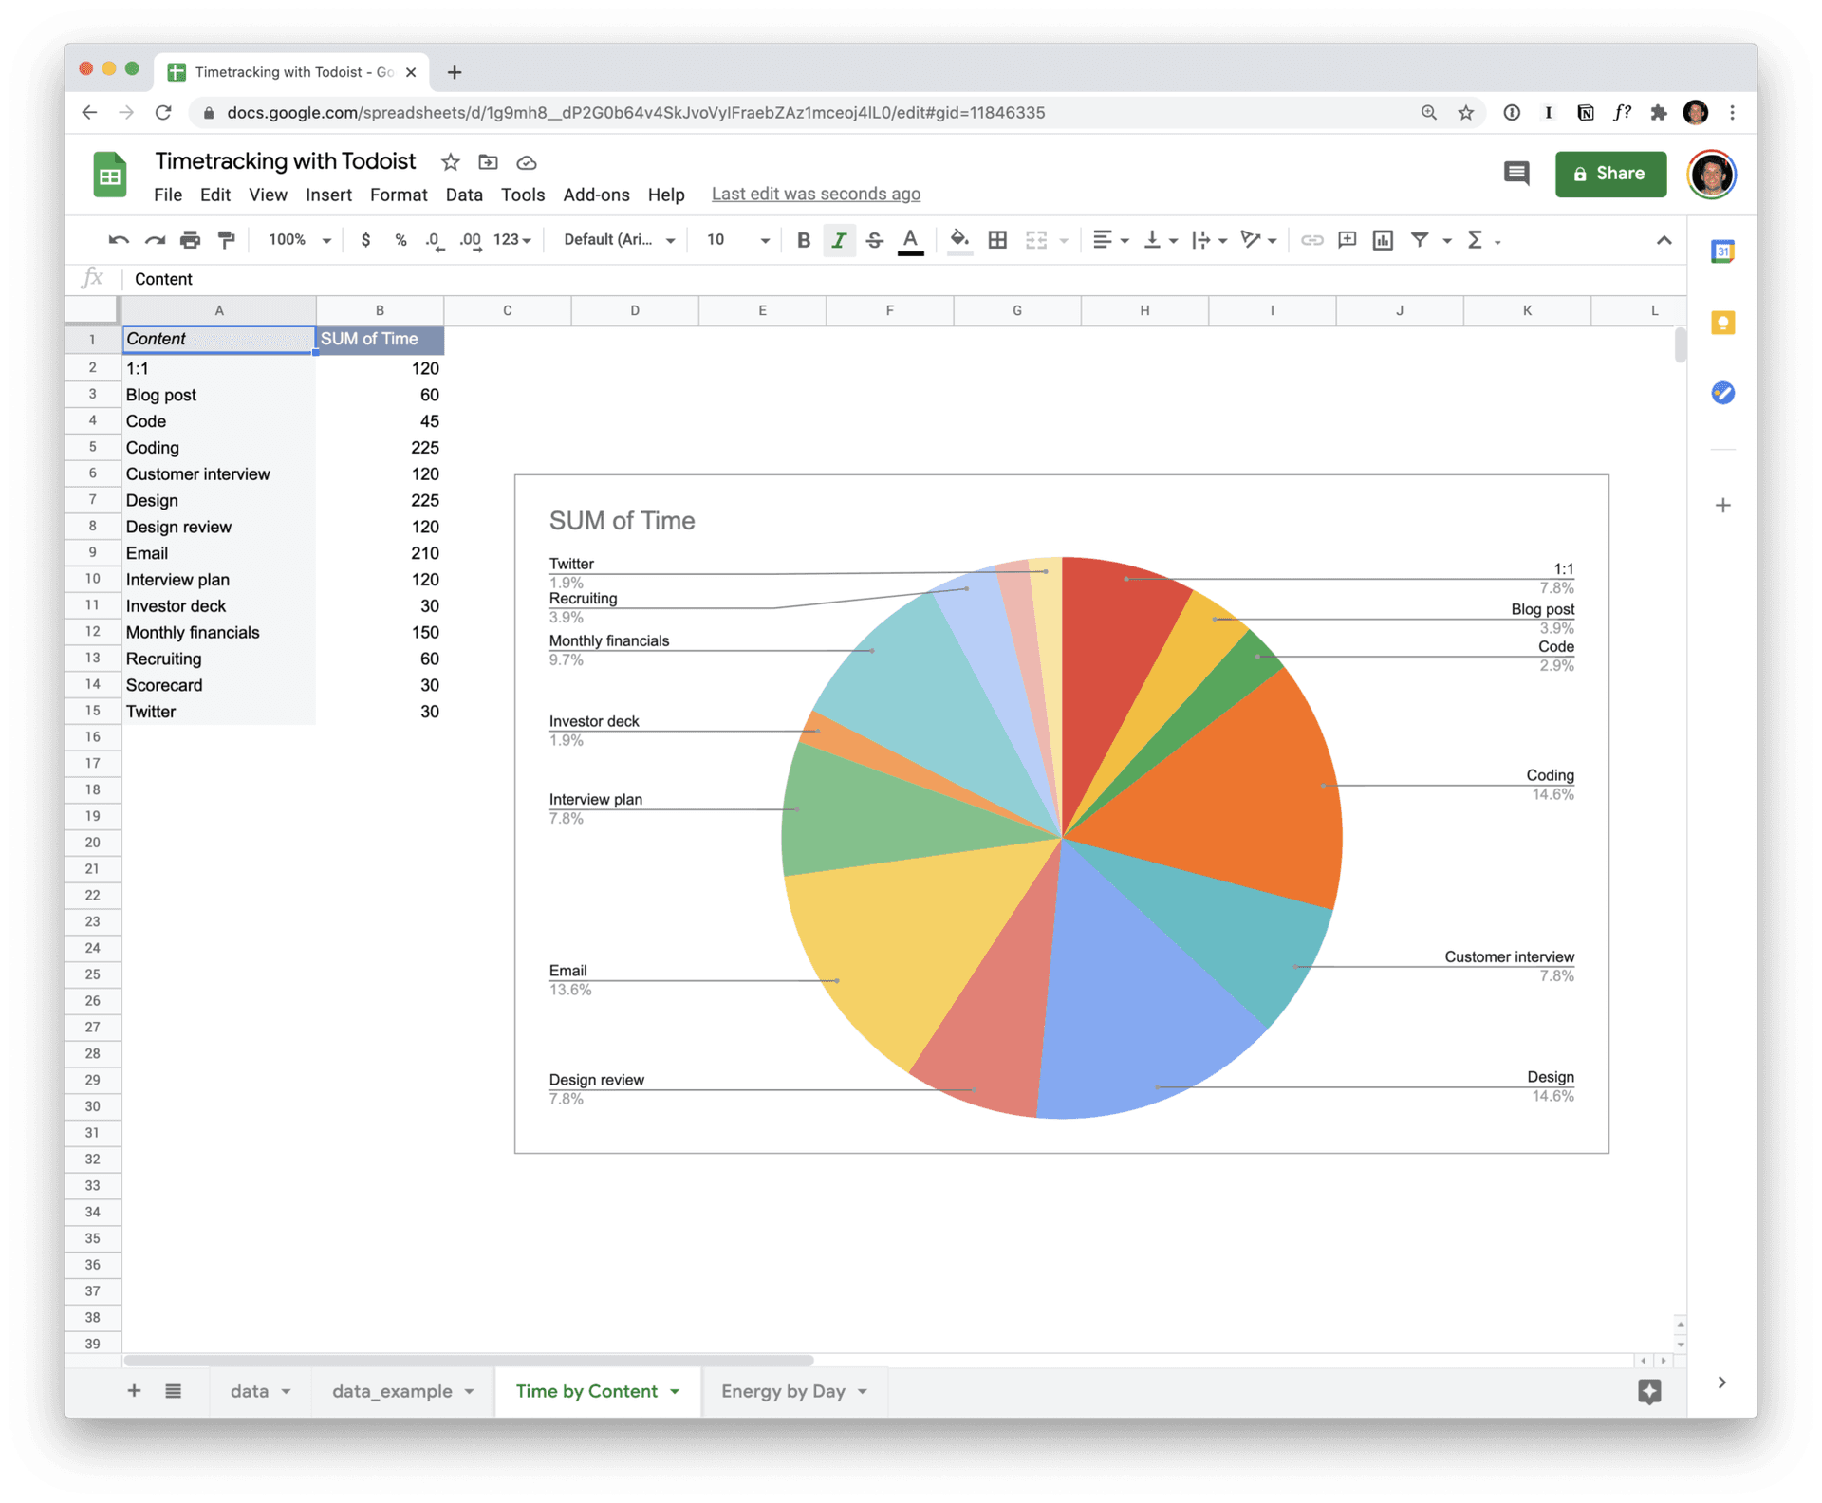Toggle Italic formatting
1822x1503 pixels.
839,240
